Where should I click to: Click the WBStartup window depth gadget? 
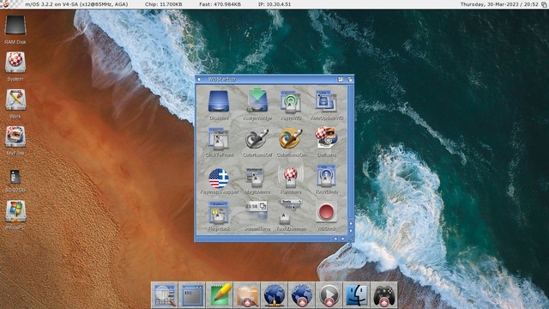point(350,80)
